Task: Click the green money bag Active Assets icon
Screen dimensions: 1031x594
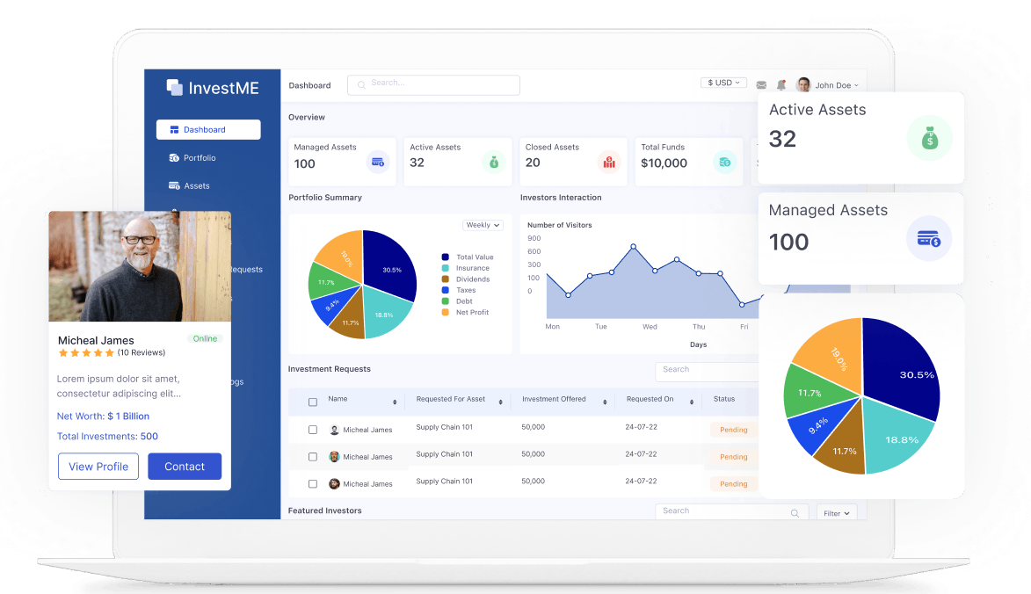Action: pos(494,162)
